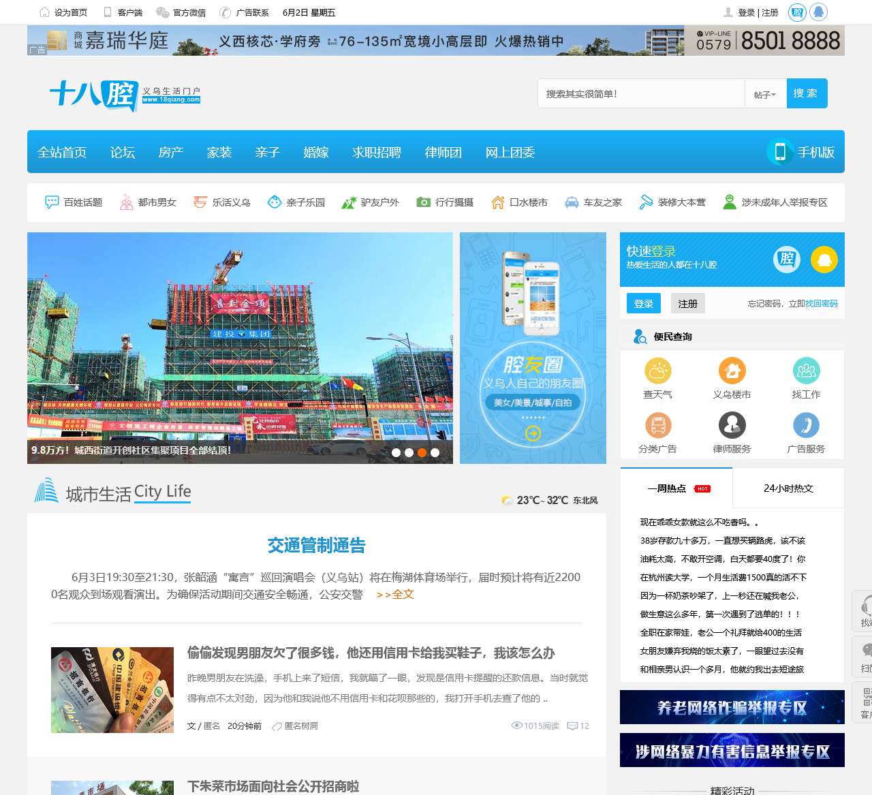Open the 客户端 mobile client icon

pos(108,12)
